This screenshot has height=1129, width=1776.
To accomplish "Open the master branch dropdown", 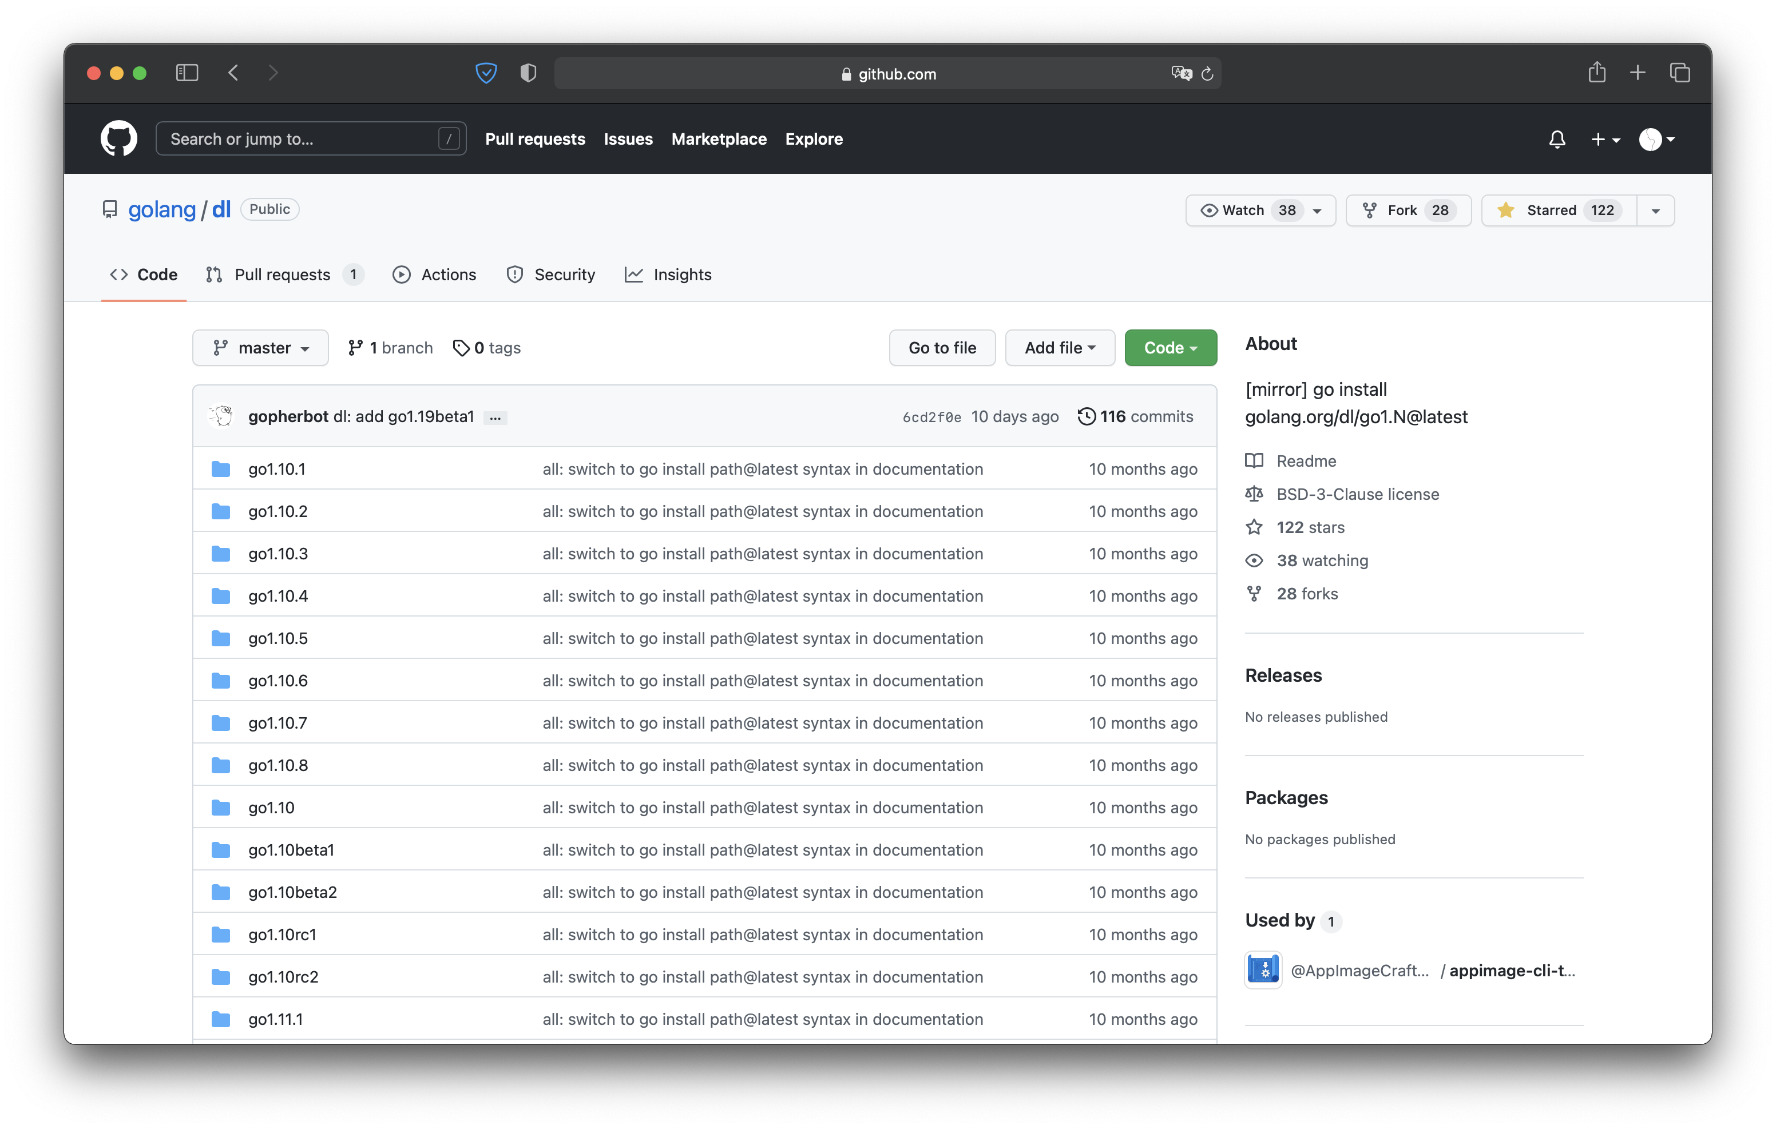I will [260, 348].
